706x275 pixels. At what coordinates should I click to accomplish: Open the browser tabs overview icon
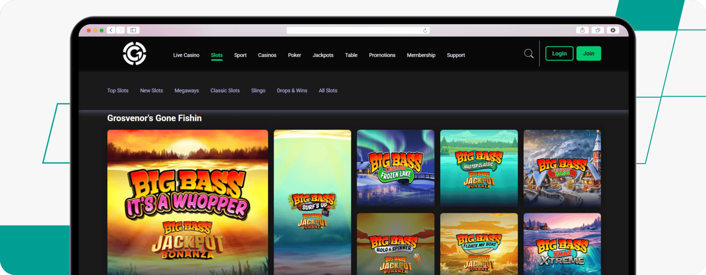[598, 30]
